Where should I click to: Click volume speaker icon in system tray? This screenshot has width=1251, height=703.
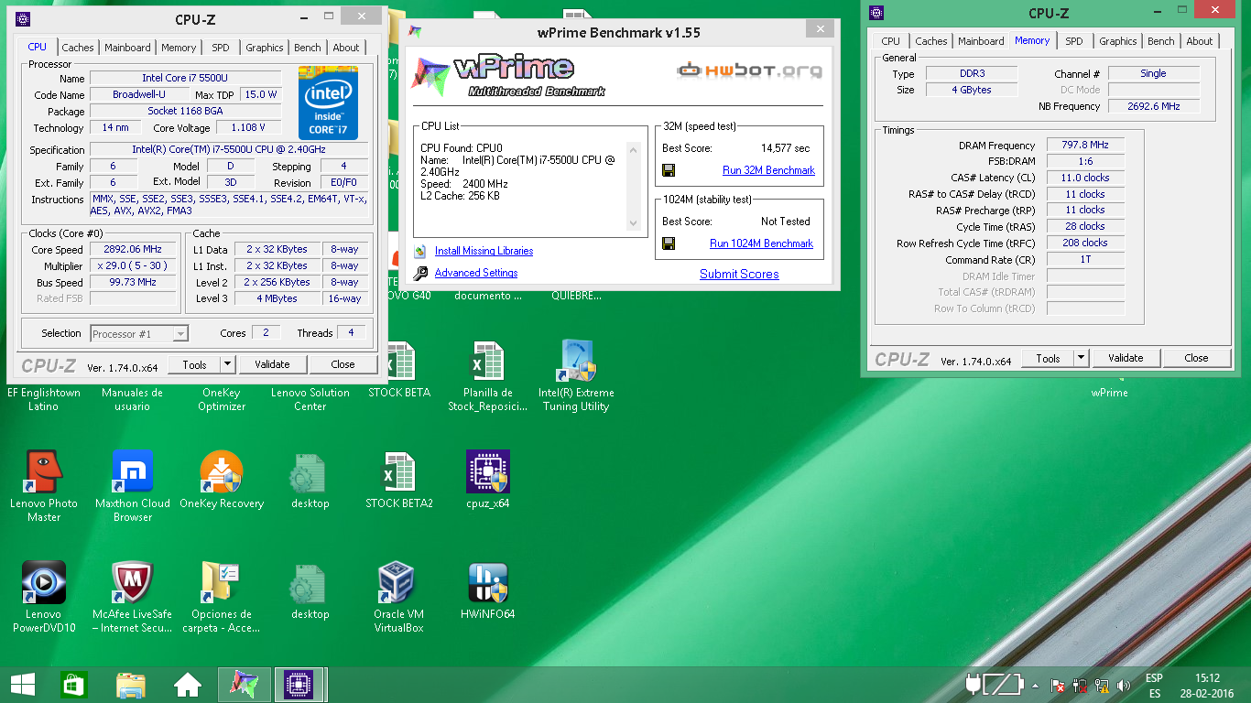click(1124, 686)
